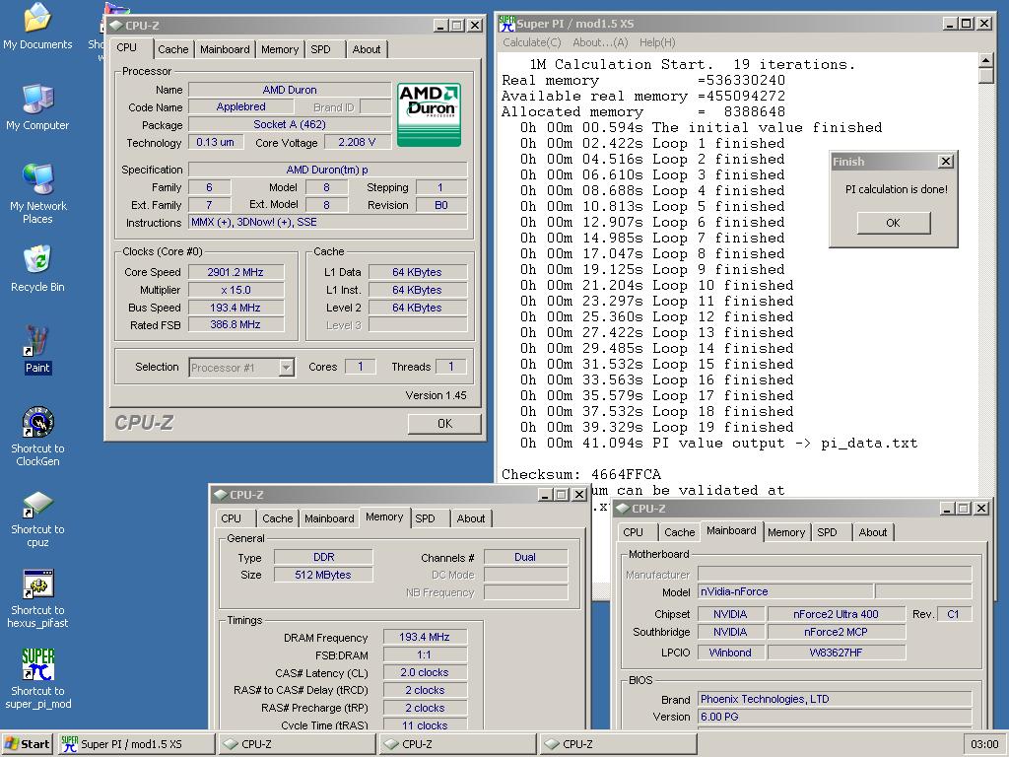Select Cache tab in the Mainboard CPU-Z window

click(680, 533)
